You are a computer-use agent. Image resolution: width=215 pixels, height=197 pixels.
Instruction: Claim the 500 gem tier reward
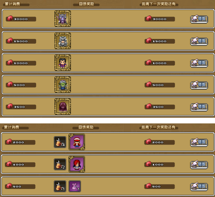(x=199, y=186)
